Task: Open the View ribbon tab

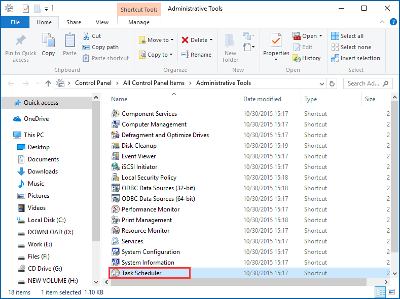Action: pyautogui.click(x=102, y=22)
